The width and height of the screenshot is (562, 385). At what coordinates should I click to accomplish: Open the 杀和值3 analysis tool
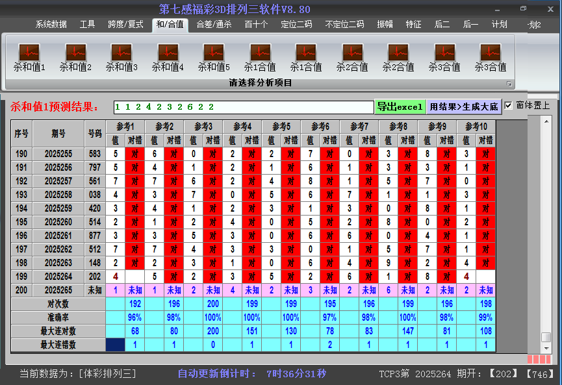121,55
